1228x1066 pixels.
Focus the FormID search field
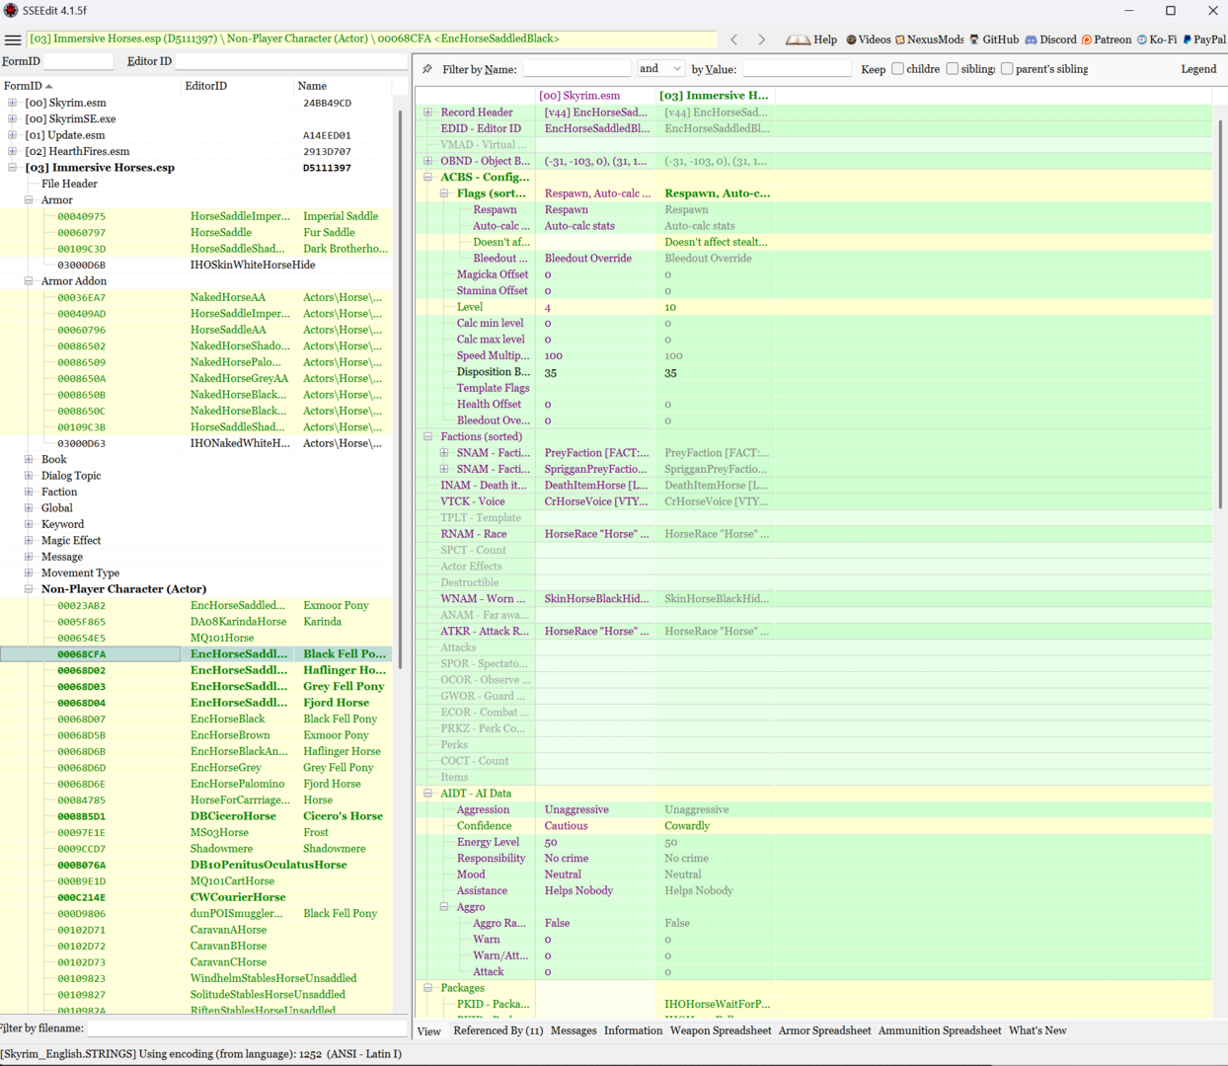79,61
